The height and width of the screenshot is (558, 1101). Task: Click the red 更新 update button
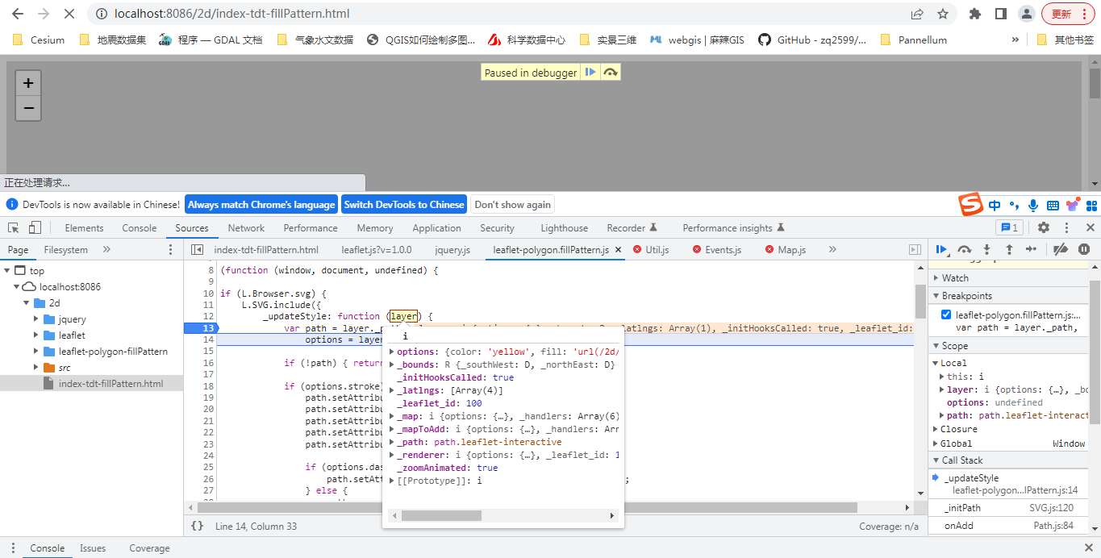1068,14
